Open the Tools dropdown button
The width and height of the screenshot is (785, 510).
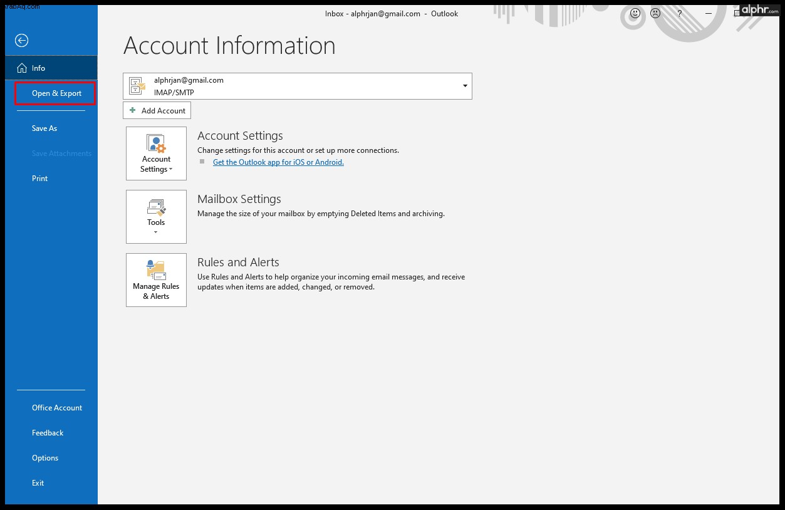(156, 217)
